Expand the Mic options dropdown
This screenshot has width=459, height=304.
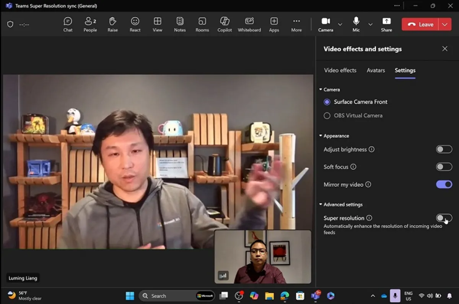pyautogui.click(x=370, y=24)
